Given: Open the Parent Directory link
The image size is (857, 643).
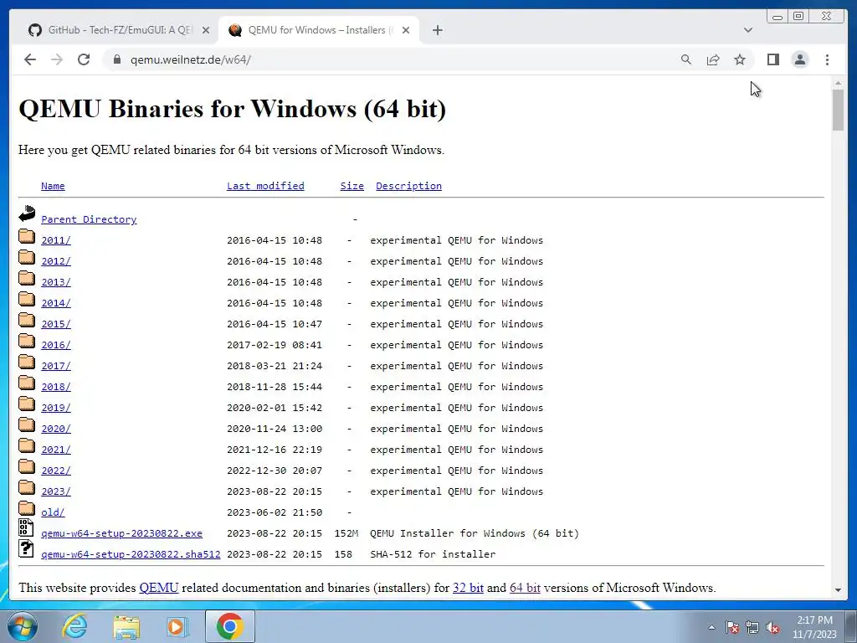Looking at the screenshot, I should [x=89, y=219].
